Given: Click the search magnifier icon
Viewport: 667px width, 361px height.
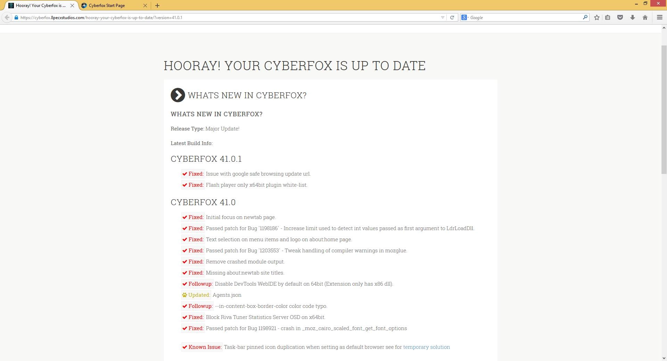Looking at the screenshot, I should coord(585,17).
